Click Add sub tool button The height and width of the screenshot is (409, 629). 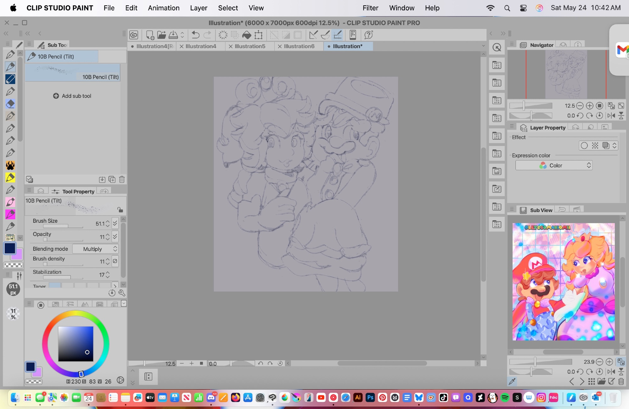point(72,96)
